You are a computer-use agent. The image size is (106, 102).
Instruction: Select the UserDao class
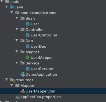39,47
